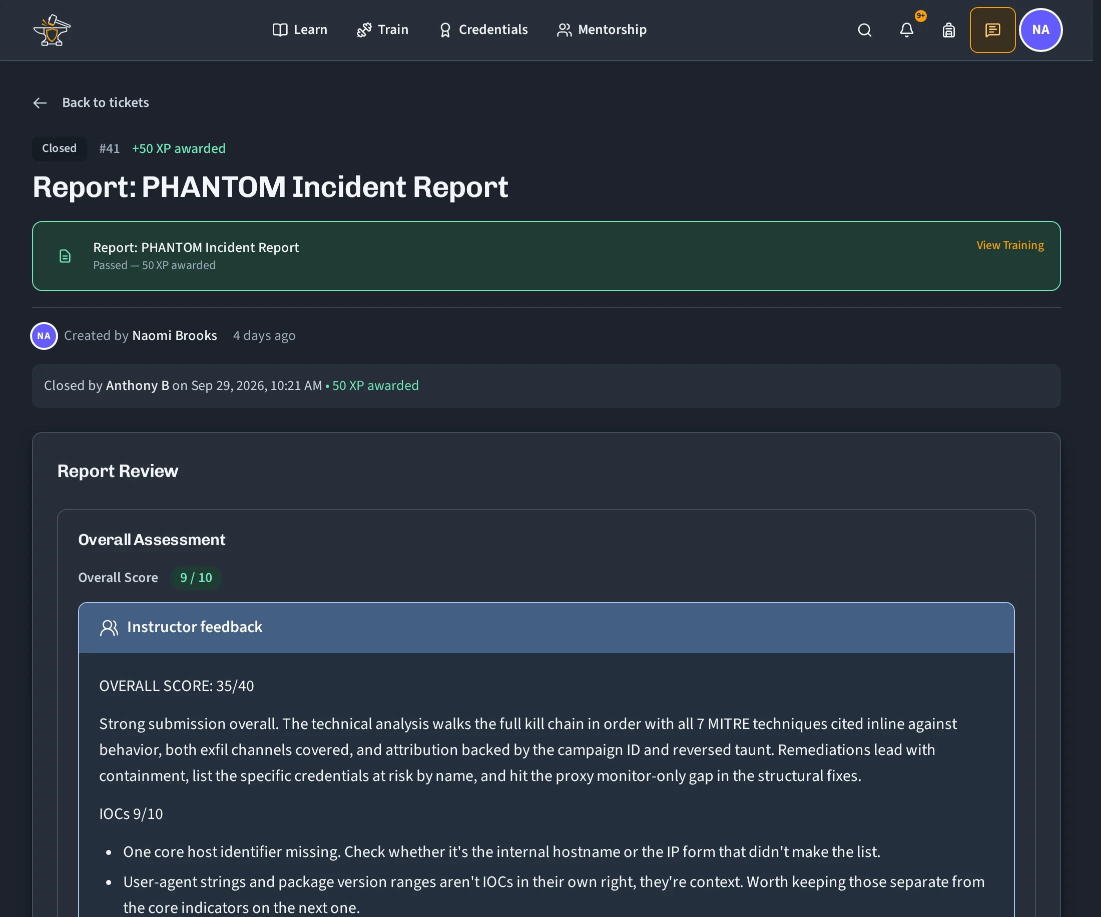The width and height of the screenshot is (1101, 917).
Task: Click the Passed — 50 XP awarded text
Action: tap(154, 265)
